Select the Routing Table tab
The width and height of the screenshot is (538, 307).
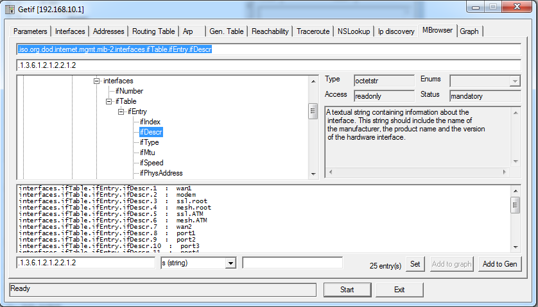click(x=153, y=31)
